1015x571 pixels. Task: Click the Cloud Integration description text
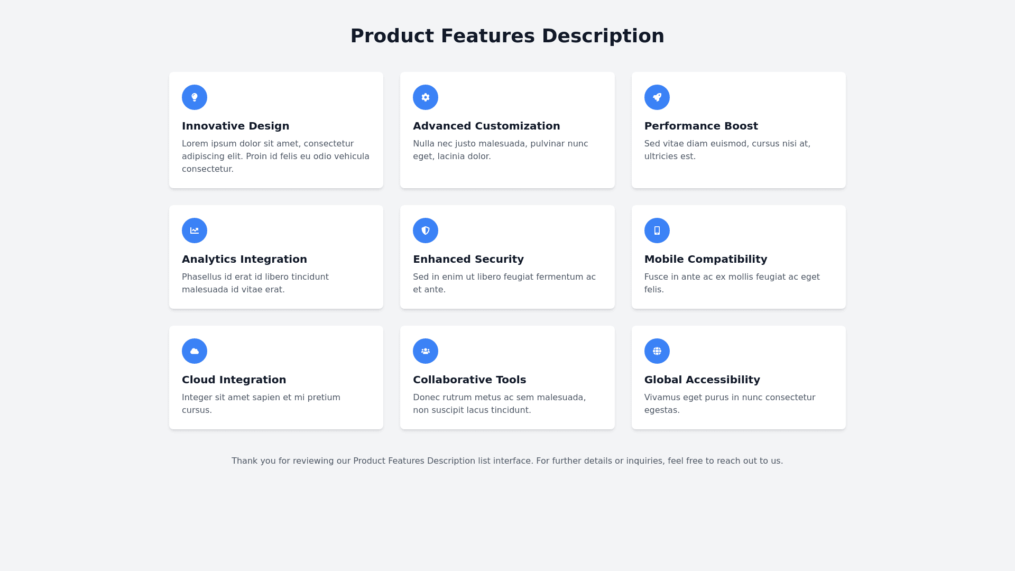261,403
